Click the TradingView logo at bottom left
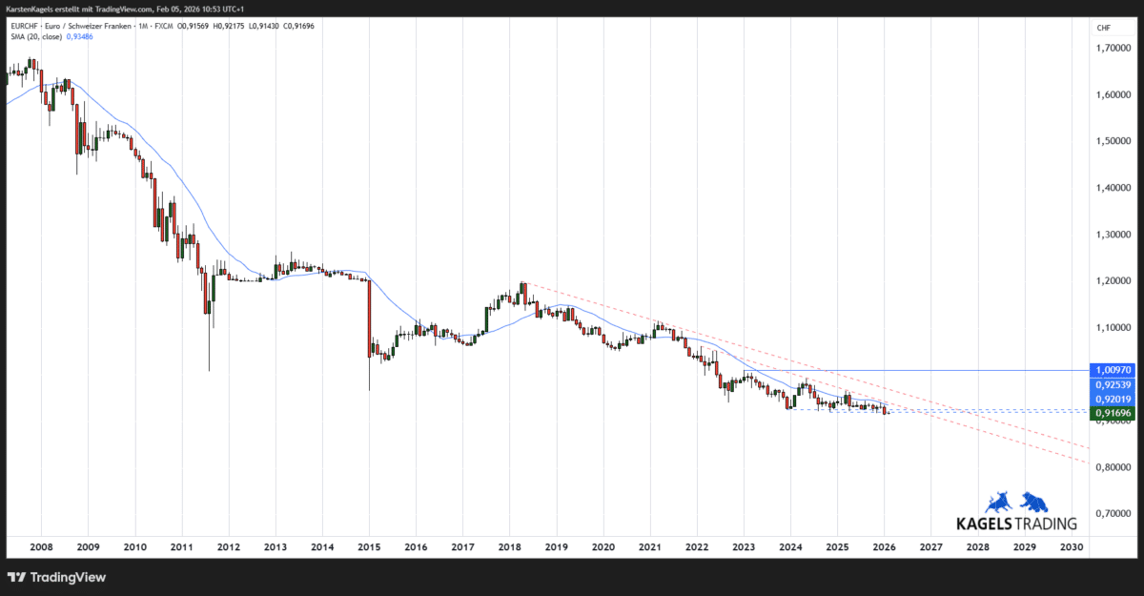 click(15, 577)
